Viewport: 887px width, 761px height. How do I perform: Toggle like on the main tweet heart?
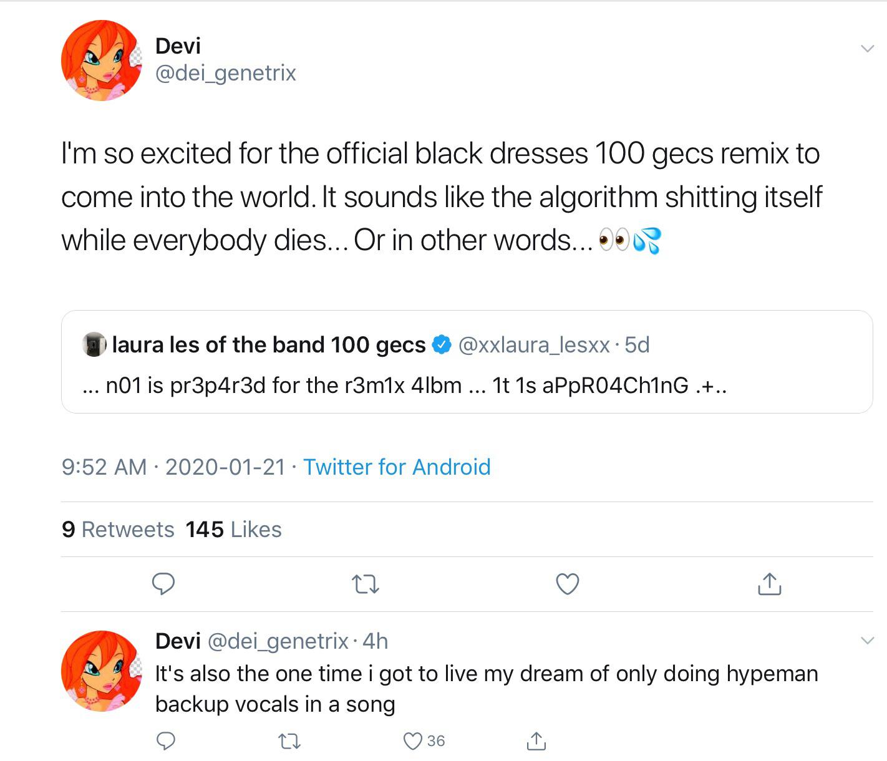pyautogui.click(x=566, y=584)
